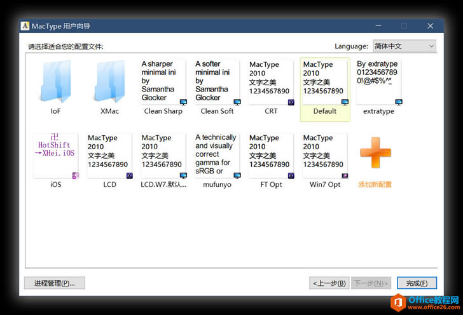Click the '请选择适合您的配置文件:' label

pyautogui.click(x=66, y=46)
